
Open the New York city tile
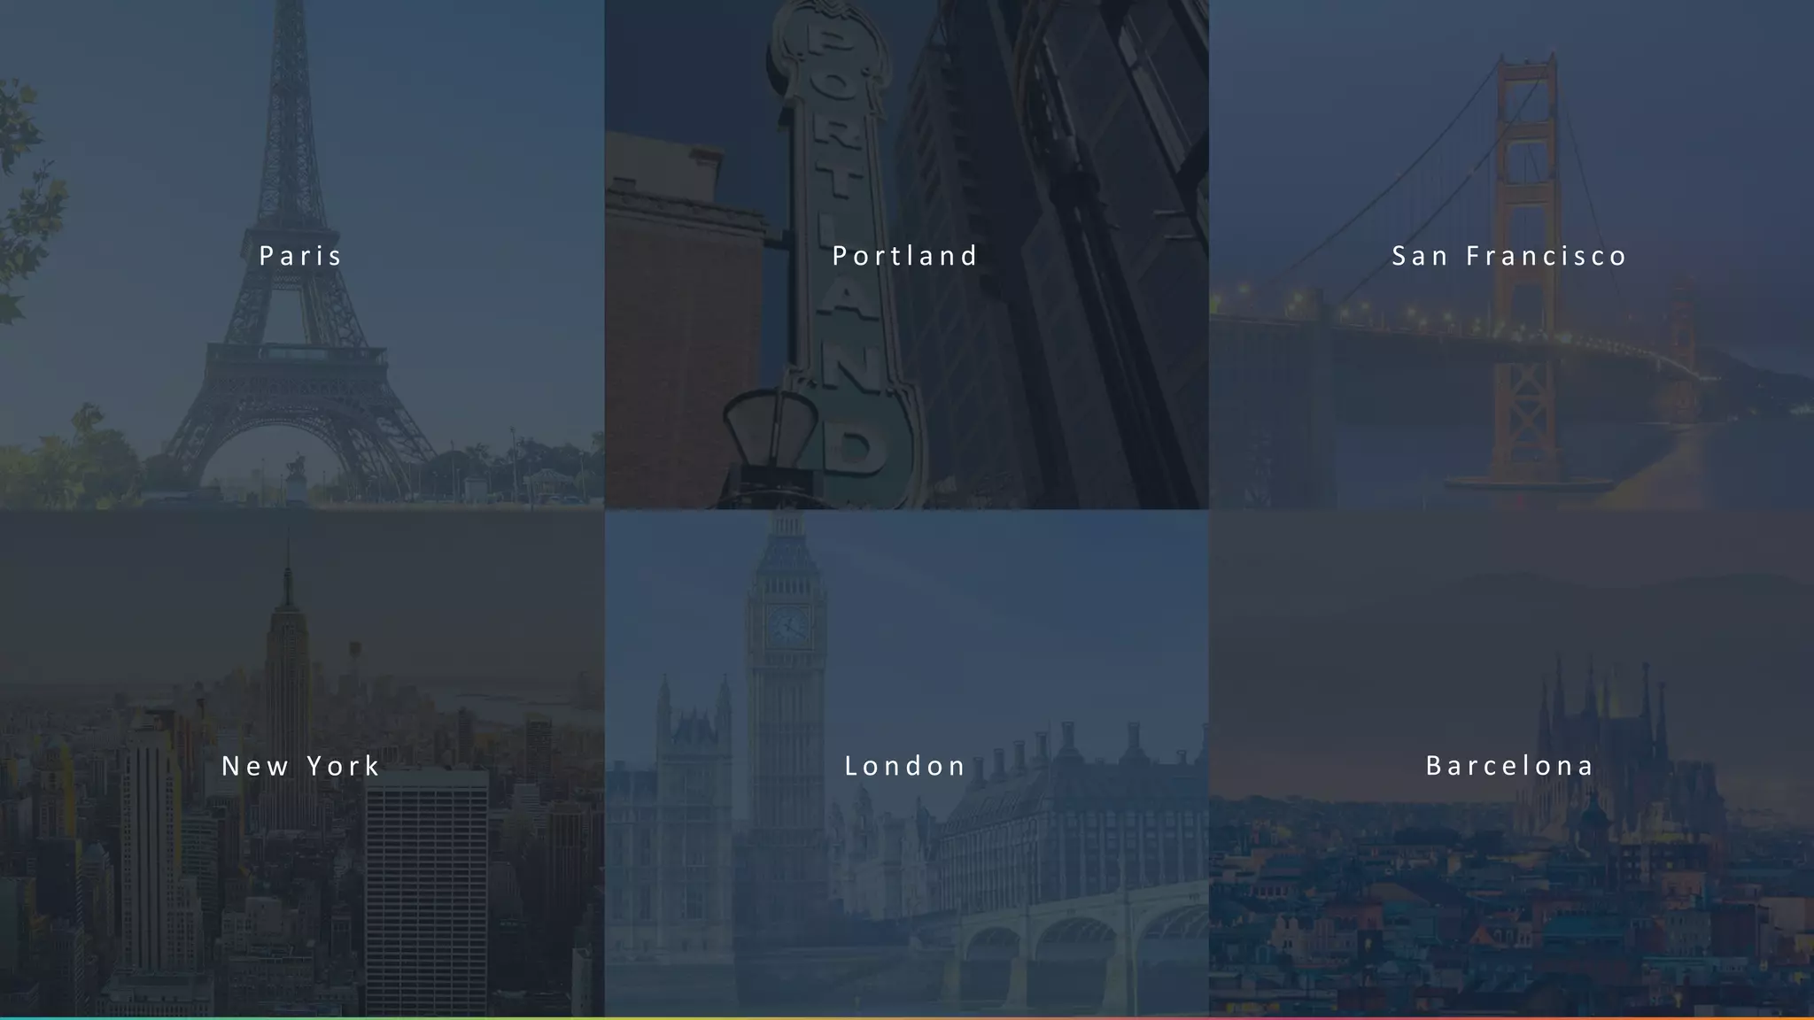(302, 763)
